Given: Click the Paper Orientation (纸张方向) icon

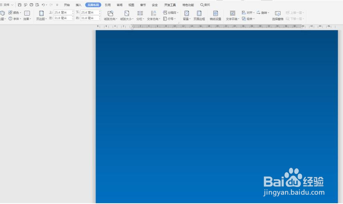Looking at the screenshot, I should pos(110,13).
